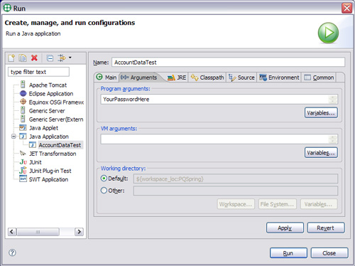Click the horizontal scrollbar thumb in tree panel
Viewport: 355px width, 266px height.
38,232
